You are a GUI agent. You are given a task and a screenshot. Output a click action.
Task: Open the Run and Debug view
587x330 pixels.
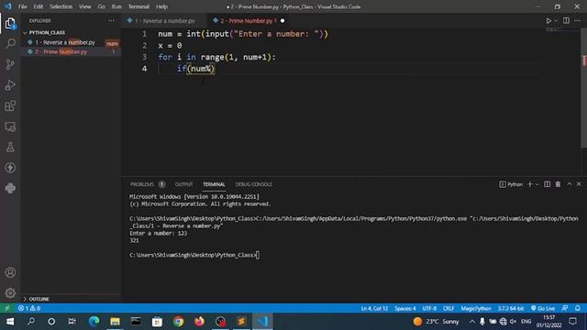tap(10, 85)
